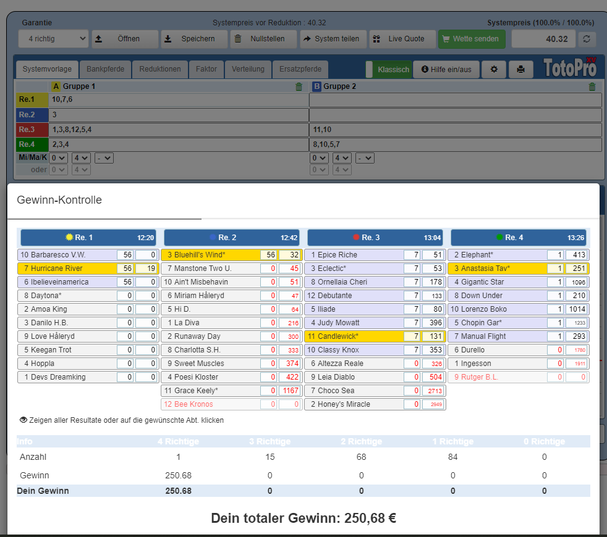This screenshot has height=537, width=607.
Task: Click Gruppe 1 Re.1 field with 10,7,6
Action: click(179, 100)
